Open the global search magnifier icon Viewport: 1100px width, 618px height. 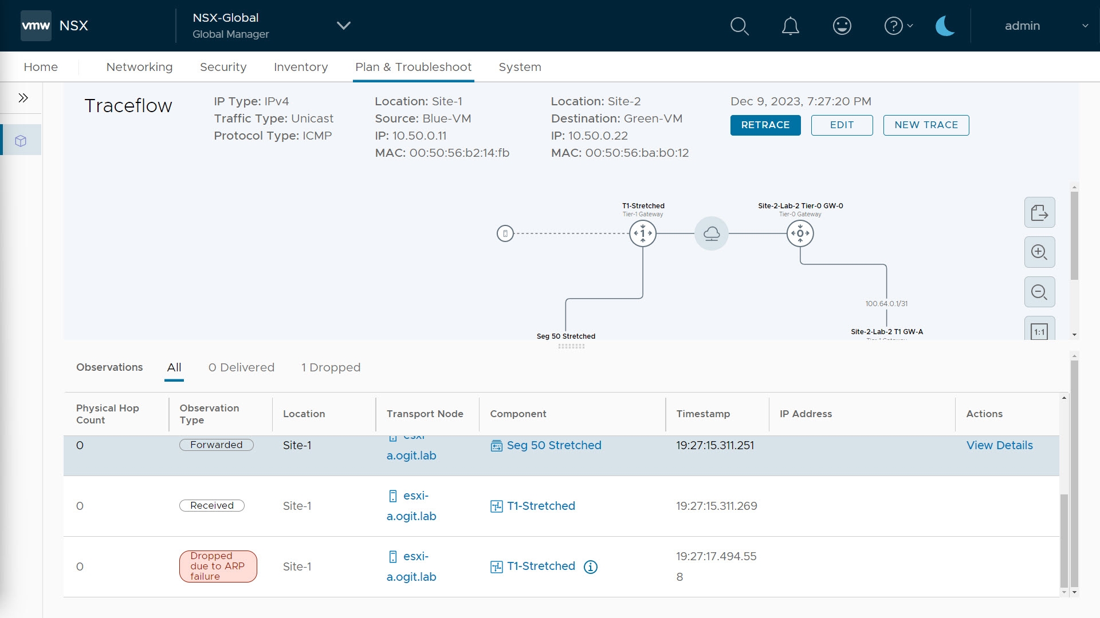coord(739,26)
